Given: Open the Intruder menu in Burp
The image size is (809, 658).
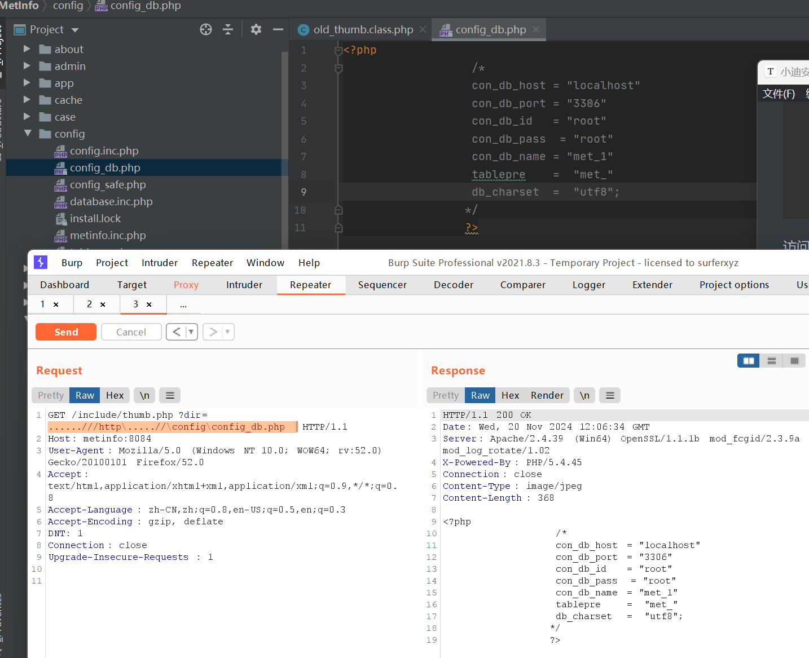Looking at the screenshot, I should (x=160, y=263).
